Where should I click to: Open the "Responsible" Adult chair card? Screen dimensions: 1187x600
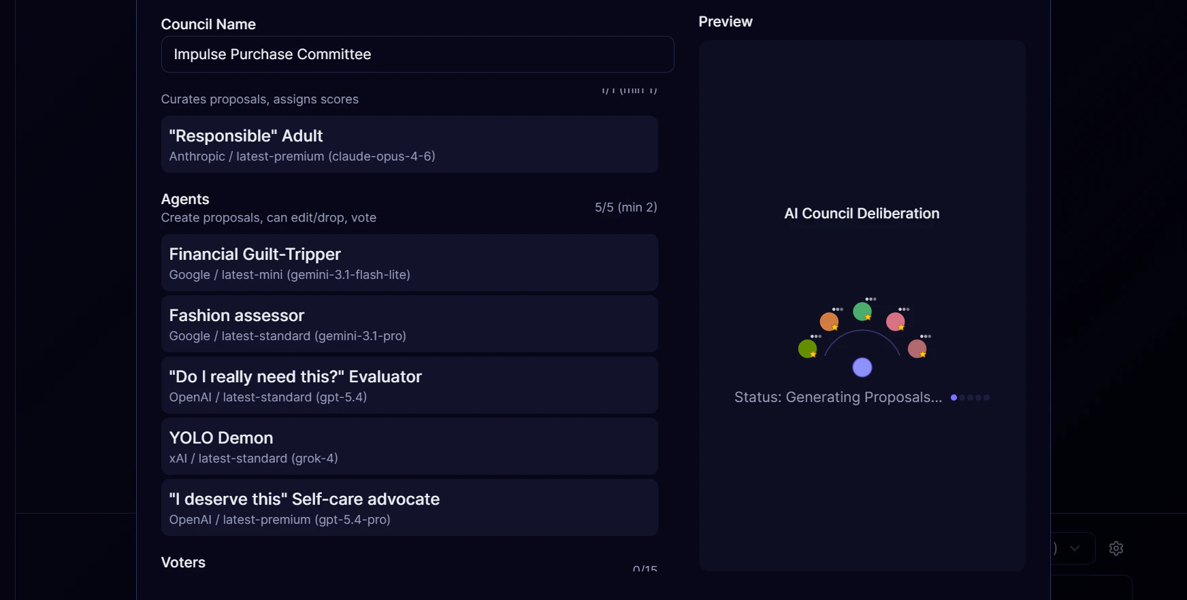(x=409, y=144)
